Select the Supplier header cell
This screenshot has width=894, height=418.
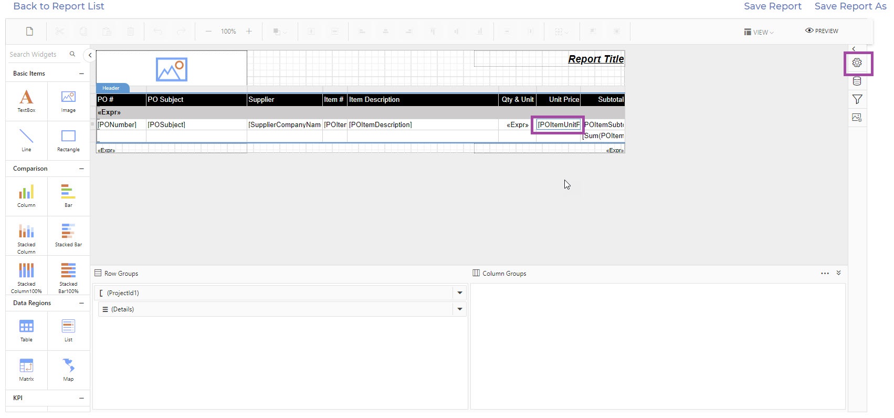click(x=285, y=100)
